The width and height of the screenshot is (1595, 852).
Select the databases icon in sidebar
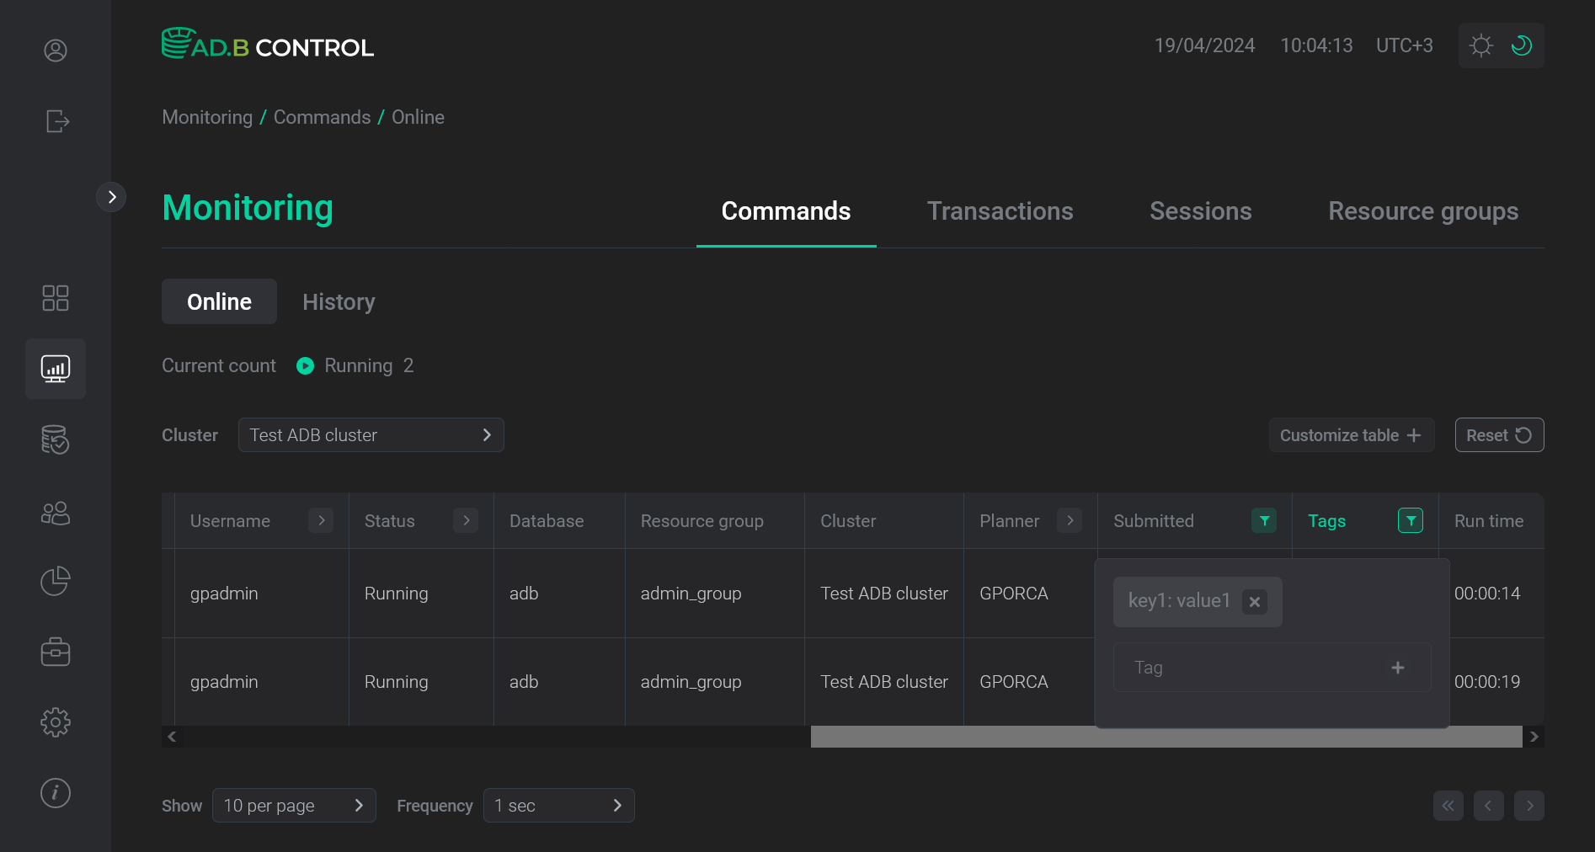coord(56,439)
